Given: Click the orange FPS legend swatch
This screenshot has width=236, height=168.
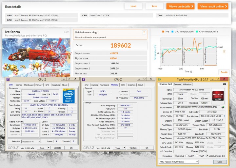Looking at the screenshot, I should click(163, 32).
